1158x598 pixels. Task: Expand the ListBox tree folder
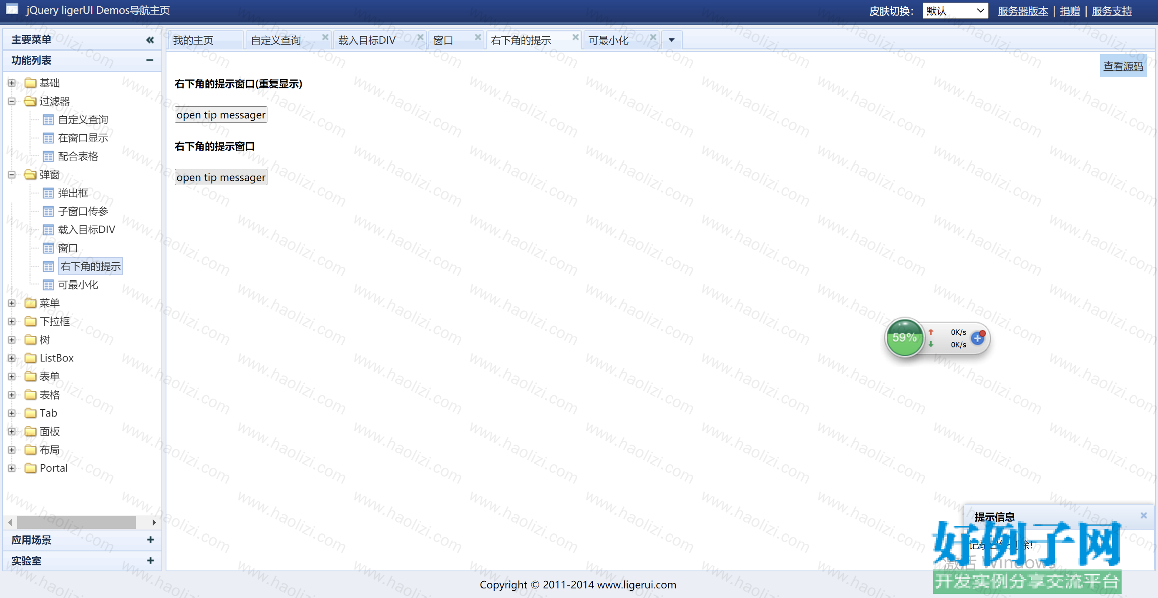(x=12, y=358)
